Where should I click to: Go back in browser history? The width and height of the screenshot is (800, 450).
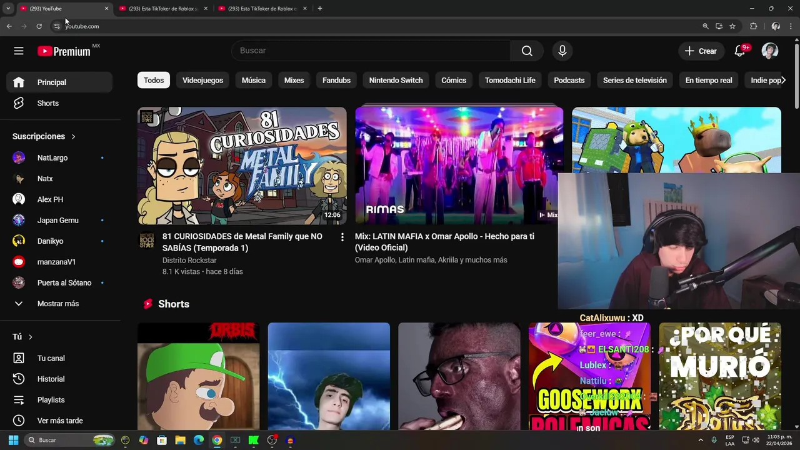[9, 26]
